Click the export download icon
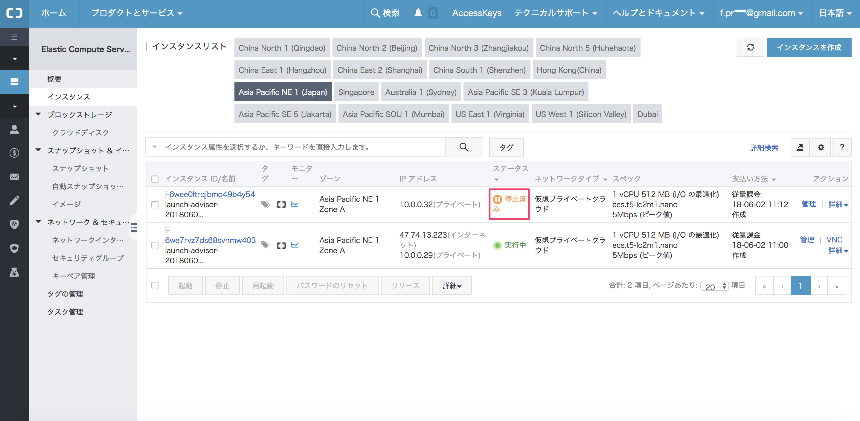This screenshot has width=860, height=421. [x=800, y=147]
